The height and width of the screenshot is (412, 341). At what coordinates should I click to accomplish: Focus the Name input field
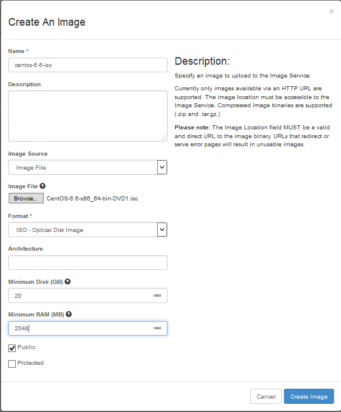tap(88, 65)
